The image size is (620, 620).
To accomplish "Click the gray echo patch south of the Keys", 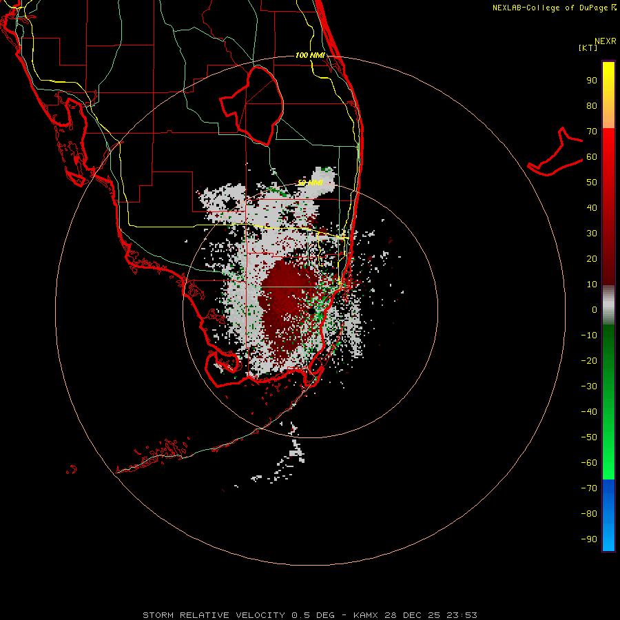I will [296, 452].
